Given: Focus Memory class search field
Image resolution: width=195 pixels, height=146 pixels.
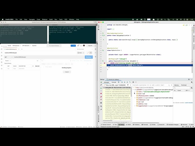Looking at the screenshot, I should tap(182, 88).
